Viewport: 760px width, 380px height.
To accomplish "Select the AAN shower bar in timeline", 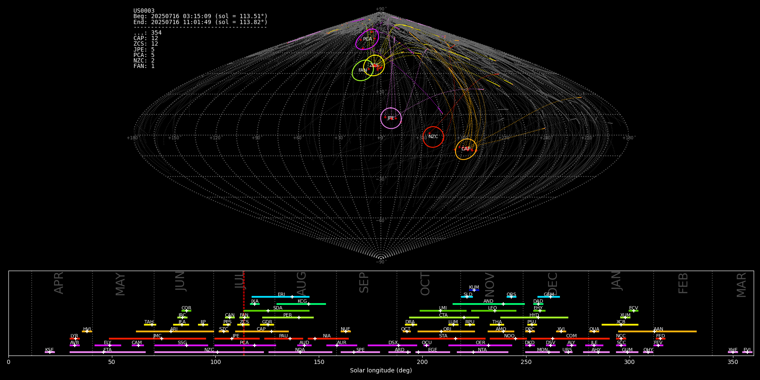I will tap(657, 331).
